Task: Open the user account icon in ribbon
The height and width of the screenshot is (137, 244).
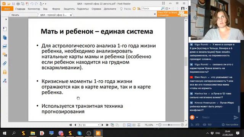Action: [183, 8]
